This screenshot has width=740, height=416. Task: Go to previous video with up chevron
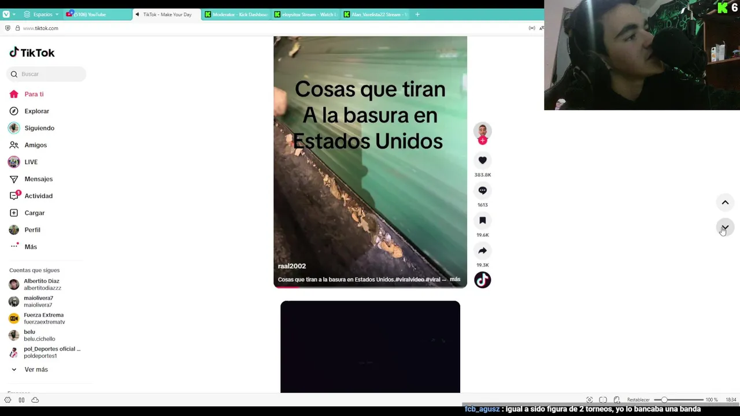tap(725, 203)
